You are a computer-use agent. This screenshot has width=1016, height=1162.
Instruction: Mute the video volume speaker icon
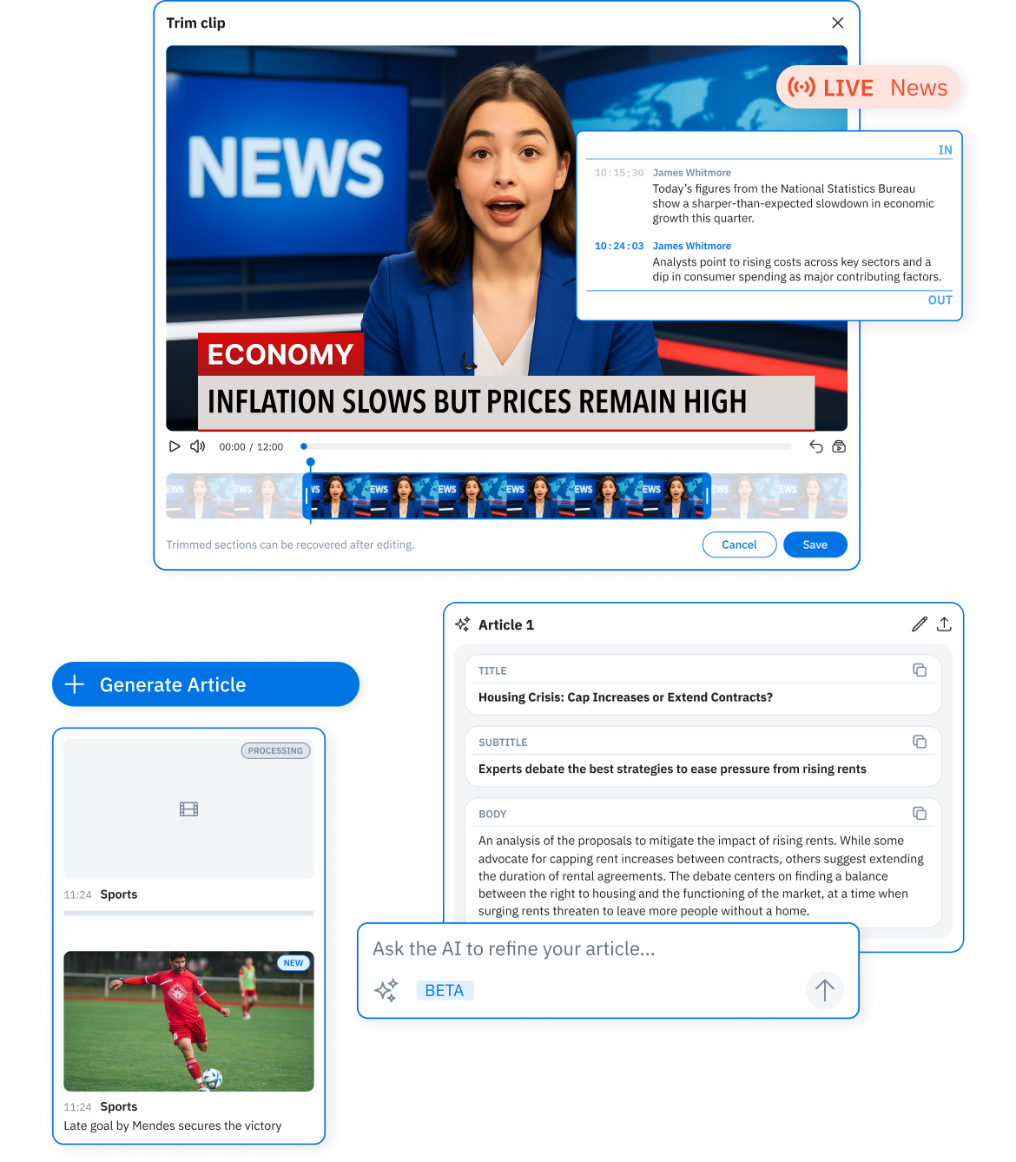197,446
